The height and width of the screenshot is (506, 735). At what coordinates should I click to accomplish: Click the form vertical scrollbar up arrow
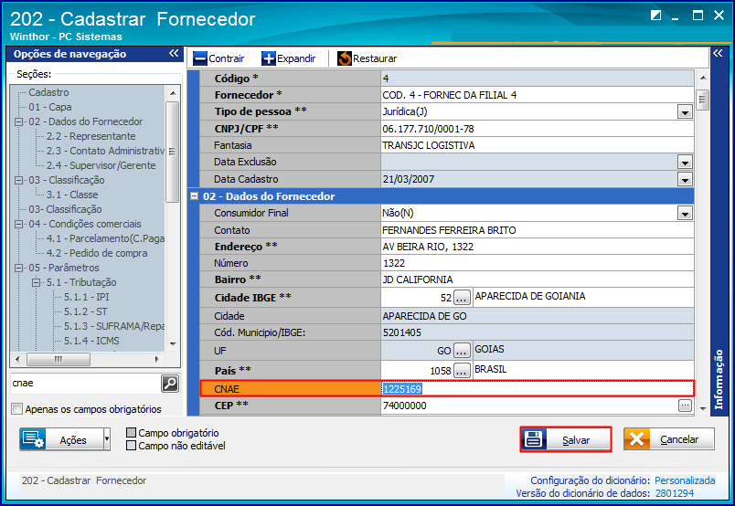pos(703,78)
